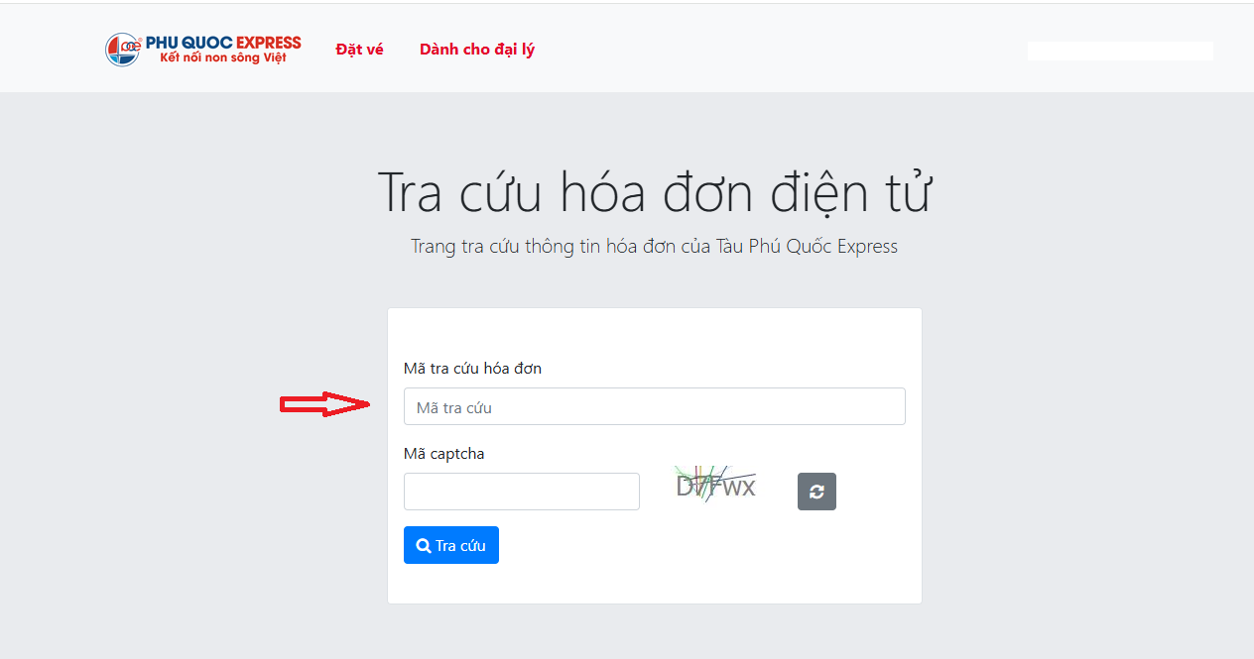
Task: Click the Mã captcha label
Action: (443, 454)
